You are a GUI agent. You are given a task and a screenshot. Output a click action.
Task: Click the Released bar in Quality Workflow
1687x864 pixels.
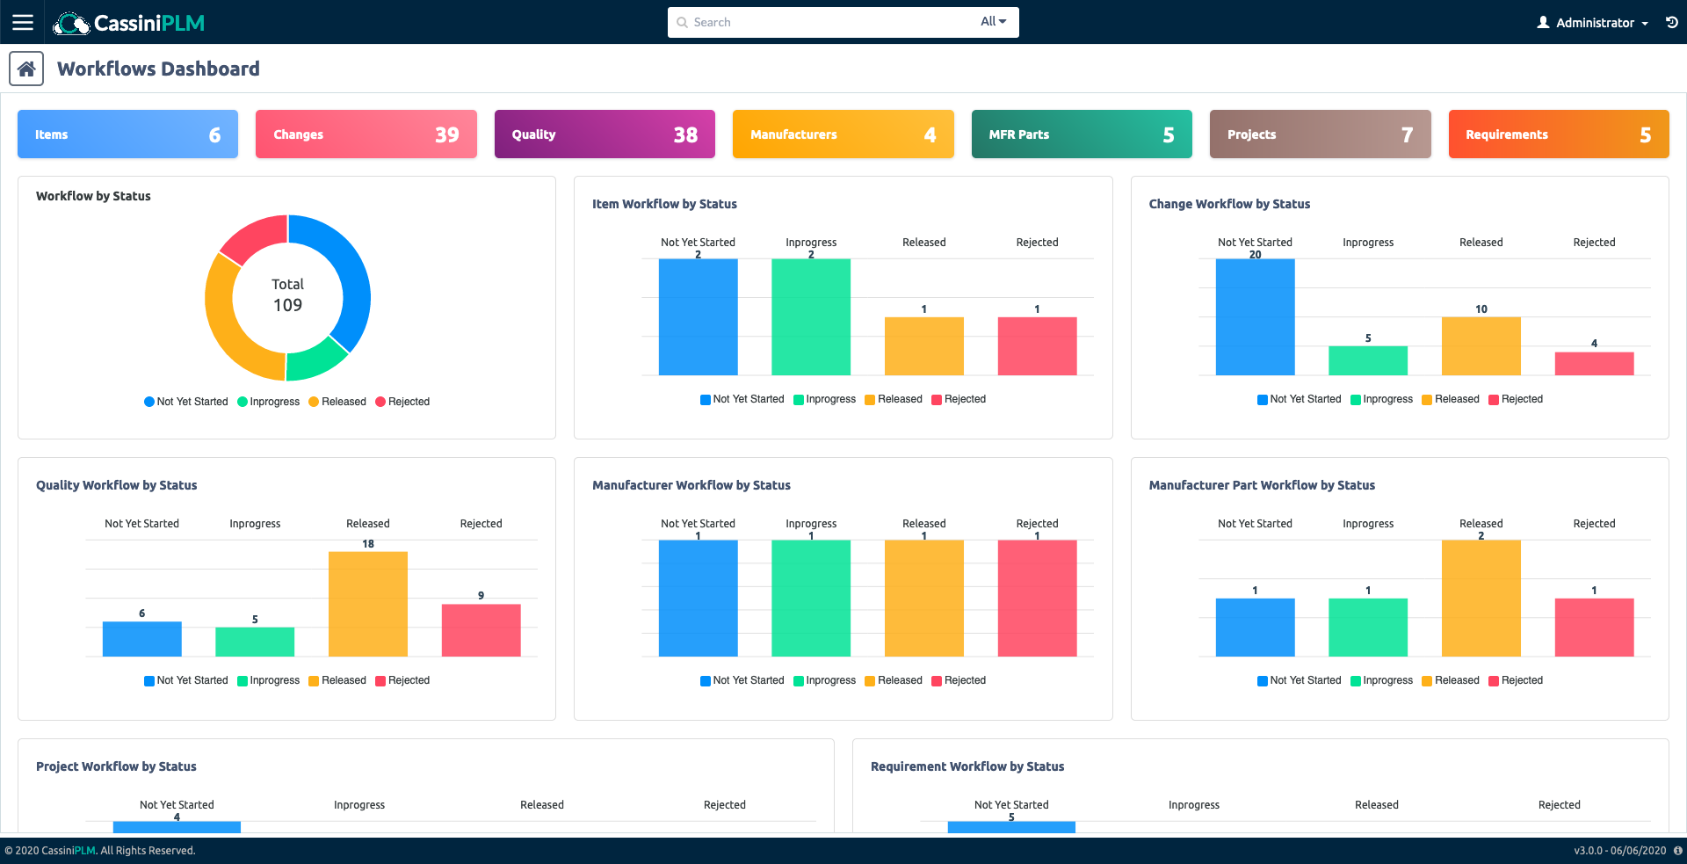coord(367,604)
